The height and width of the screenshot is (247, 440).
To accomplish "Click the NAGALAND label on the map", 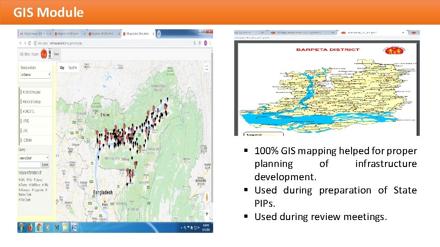I will [154, 149].
